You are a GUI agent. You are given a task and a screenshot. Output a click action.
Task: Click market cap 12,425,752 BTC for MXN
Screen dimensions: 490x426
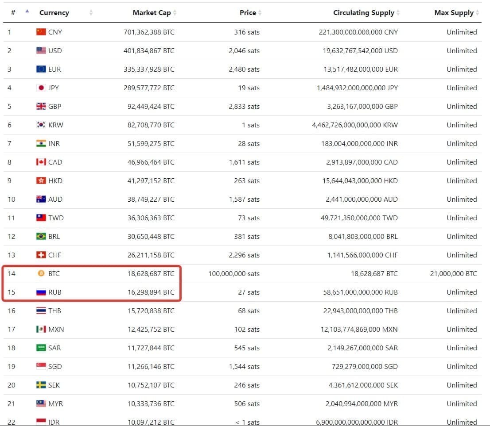coord(151,329)
